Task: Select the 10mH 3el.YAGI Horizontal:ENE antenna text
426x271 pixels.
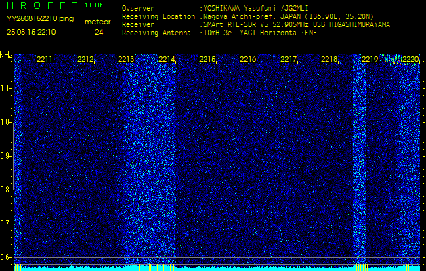Action: click(x=259, y=33)
